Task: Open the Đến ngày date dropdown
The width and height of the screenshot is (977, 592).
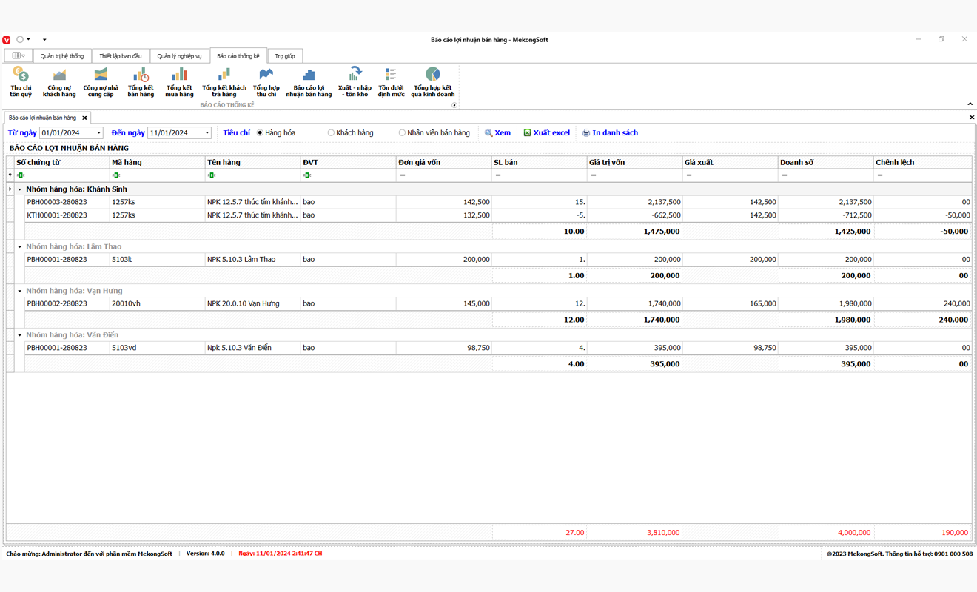Action: coord(207,133)
